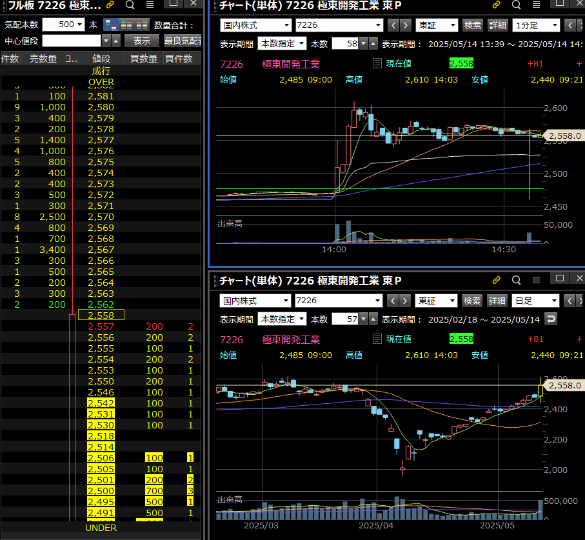Decrease bar count 58 with down arrow
This screenshot has height=540, width=585.
pos(363,44)
